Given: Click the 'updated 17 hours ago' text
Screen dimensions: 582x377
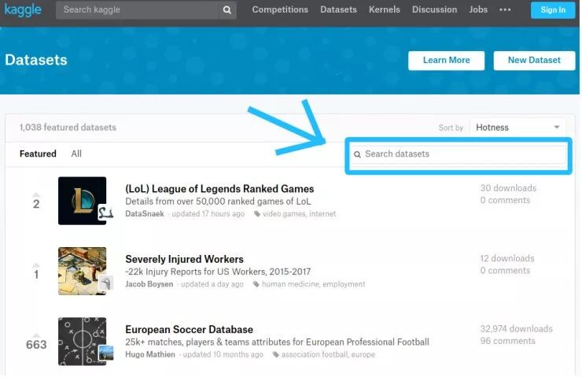Looking at the screenshot, I should tap(208, 214).
